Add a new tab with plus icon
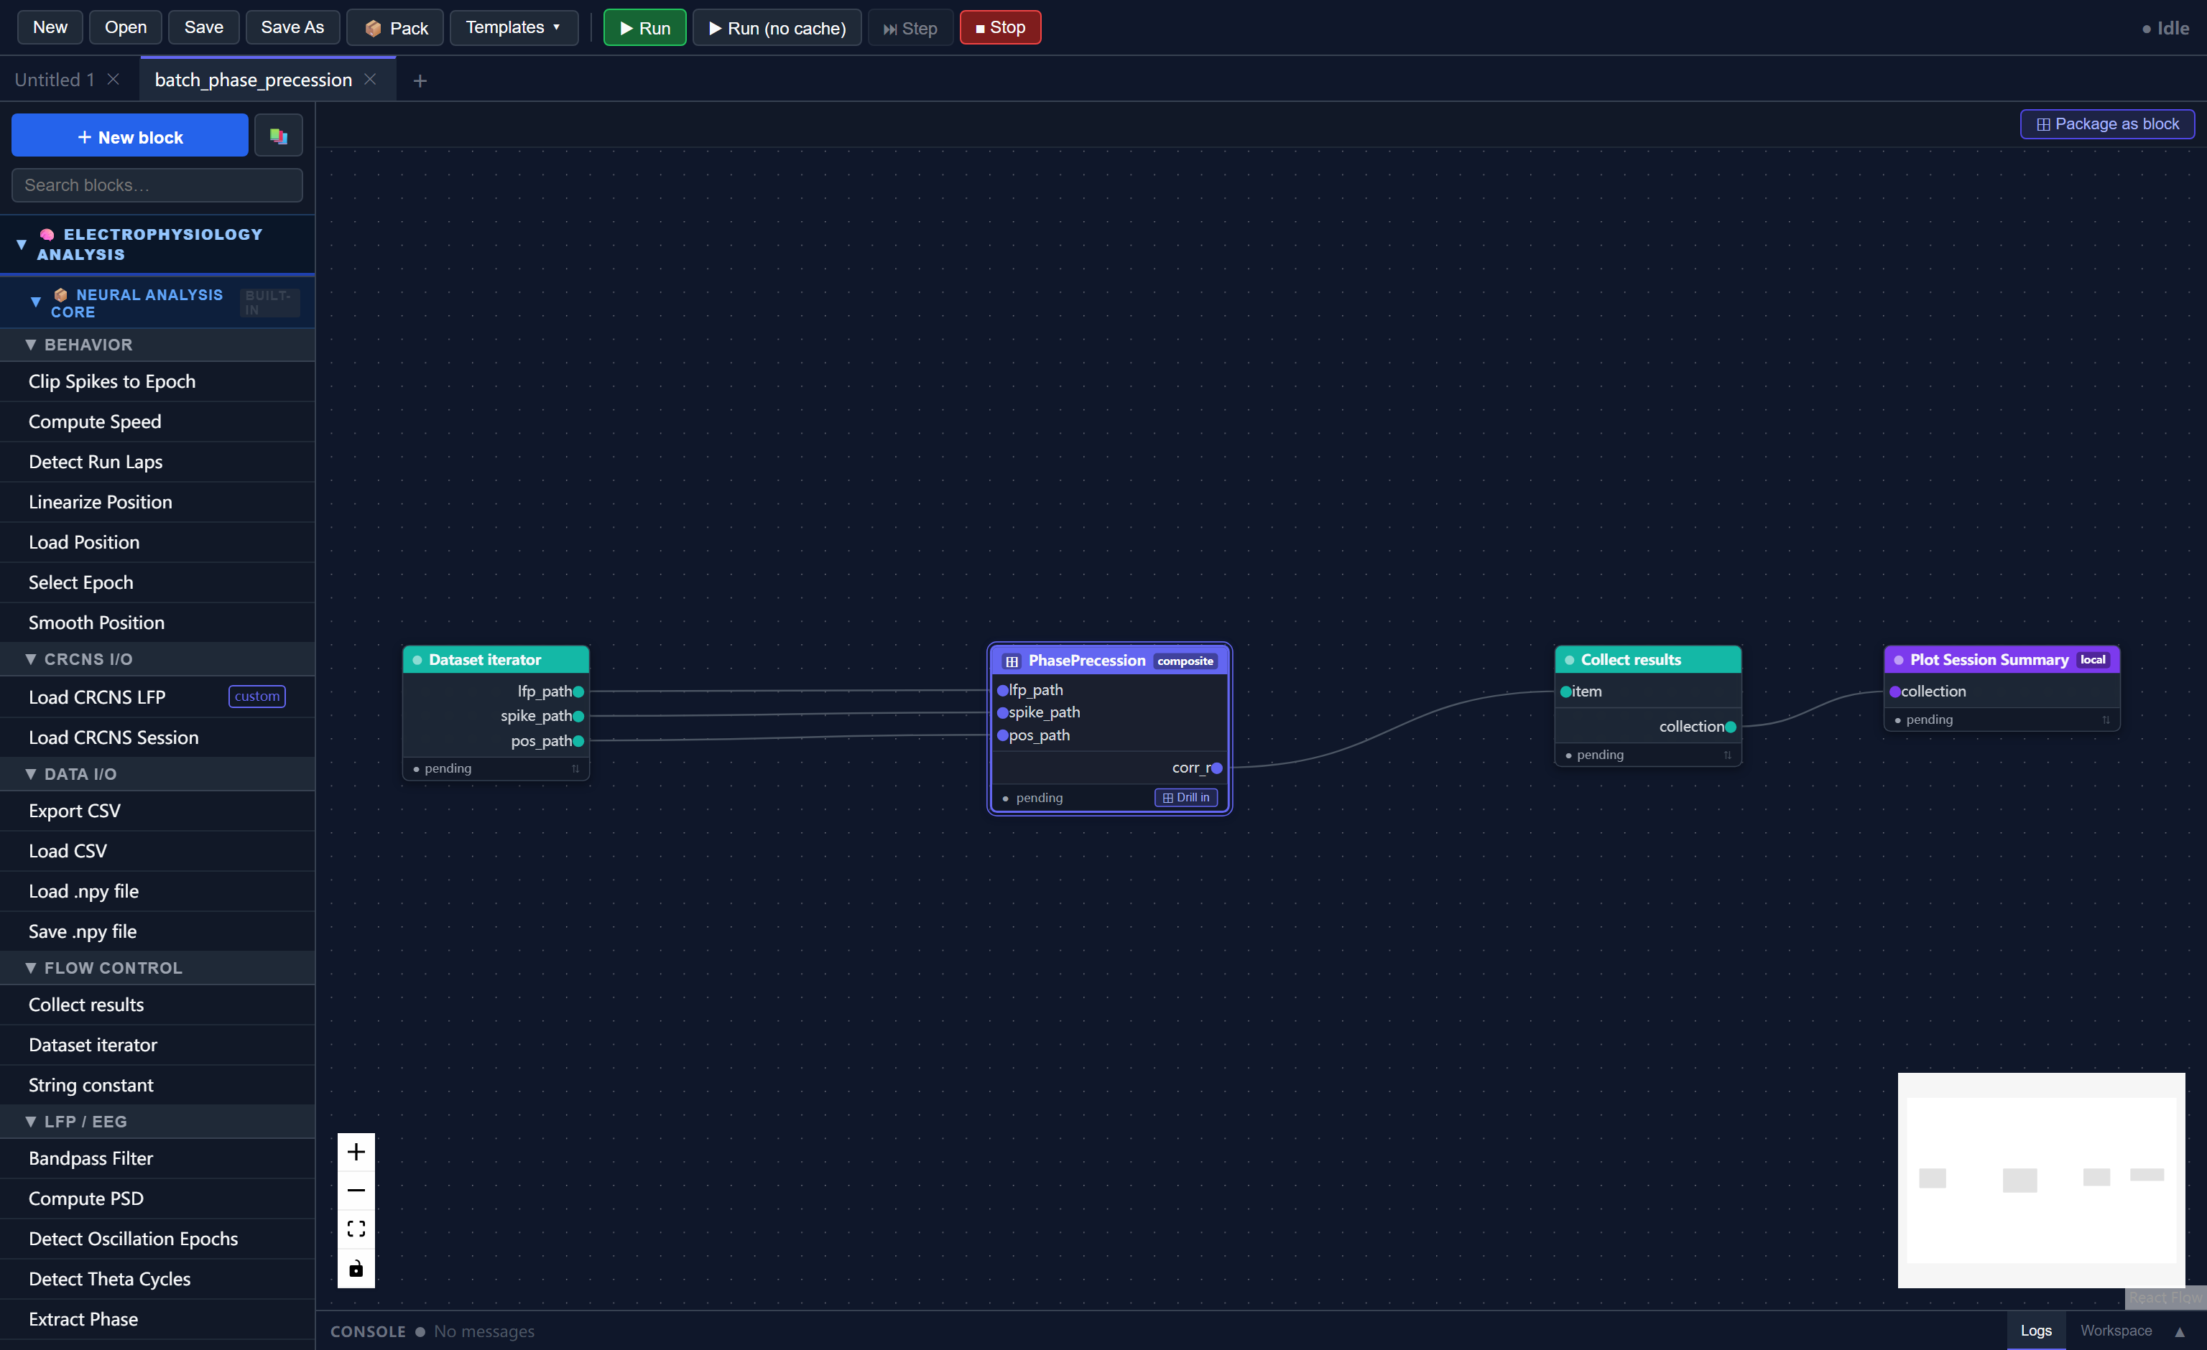The width and height of the screenshot is (2207, 1350). click(419, 80)
